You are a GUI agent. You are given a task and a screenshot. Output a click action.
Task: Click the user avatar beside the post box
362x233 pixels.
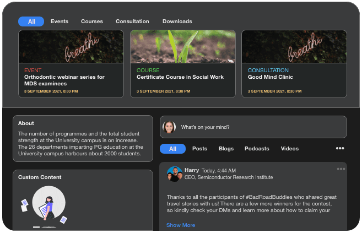pyautogui.click(x=169, y=127)
